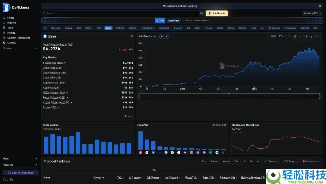
Task: Select the Overview tab
Action: pos(173,20)
